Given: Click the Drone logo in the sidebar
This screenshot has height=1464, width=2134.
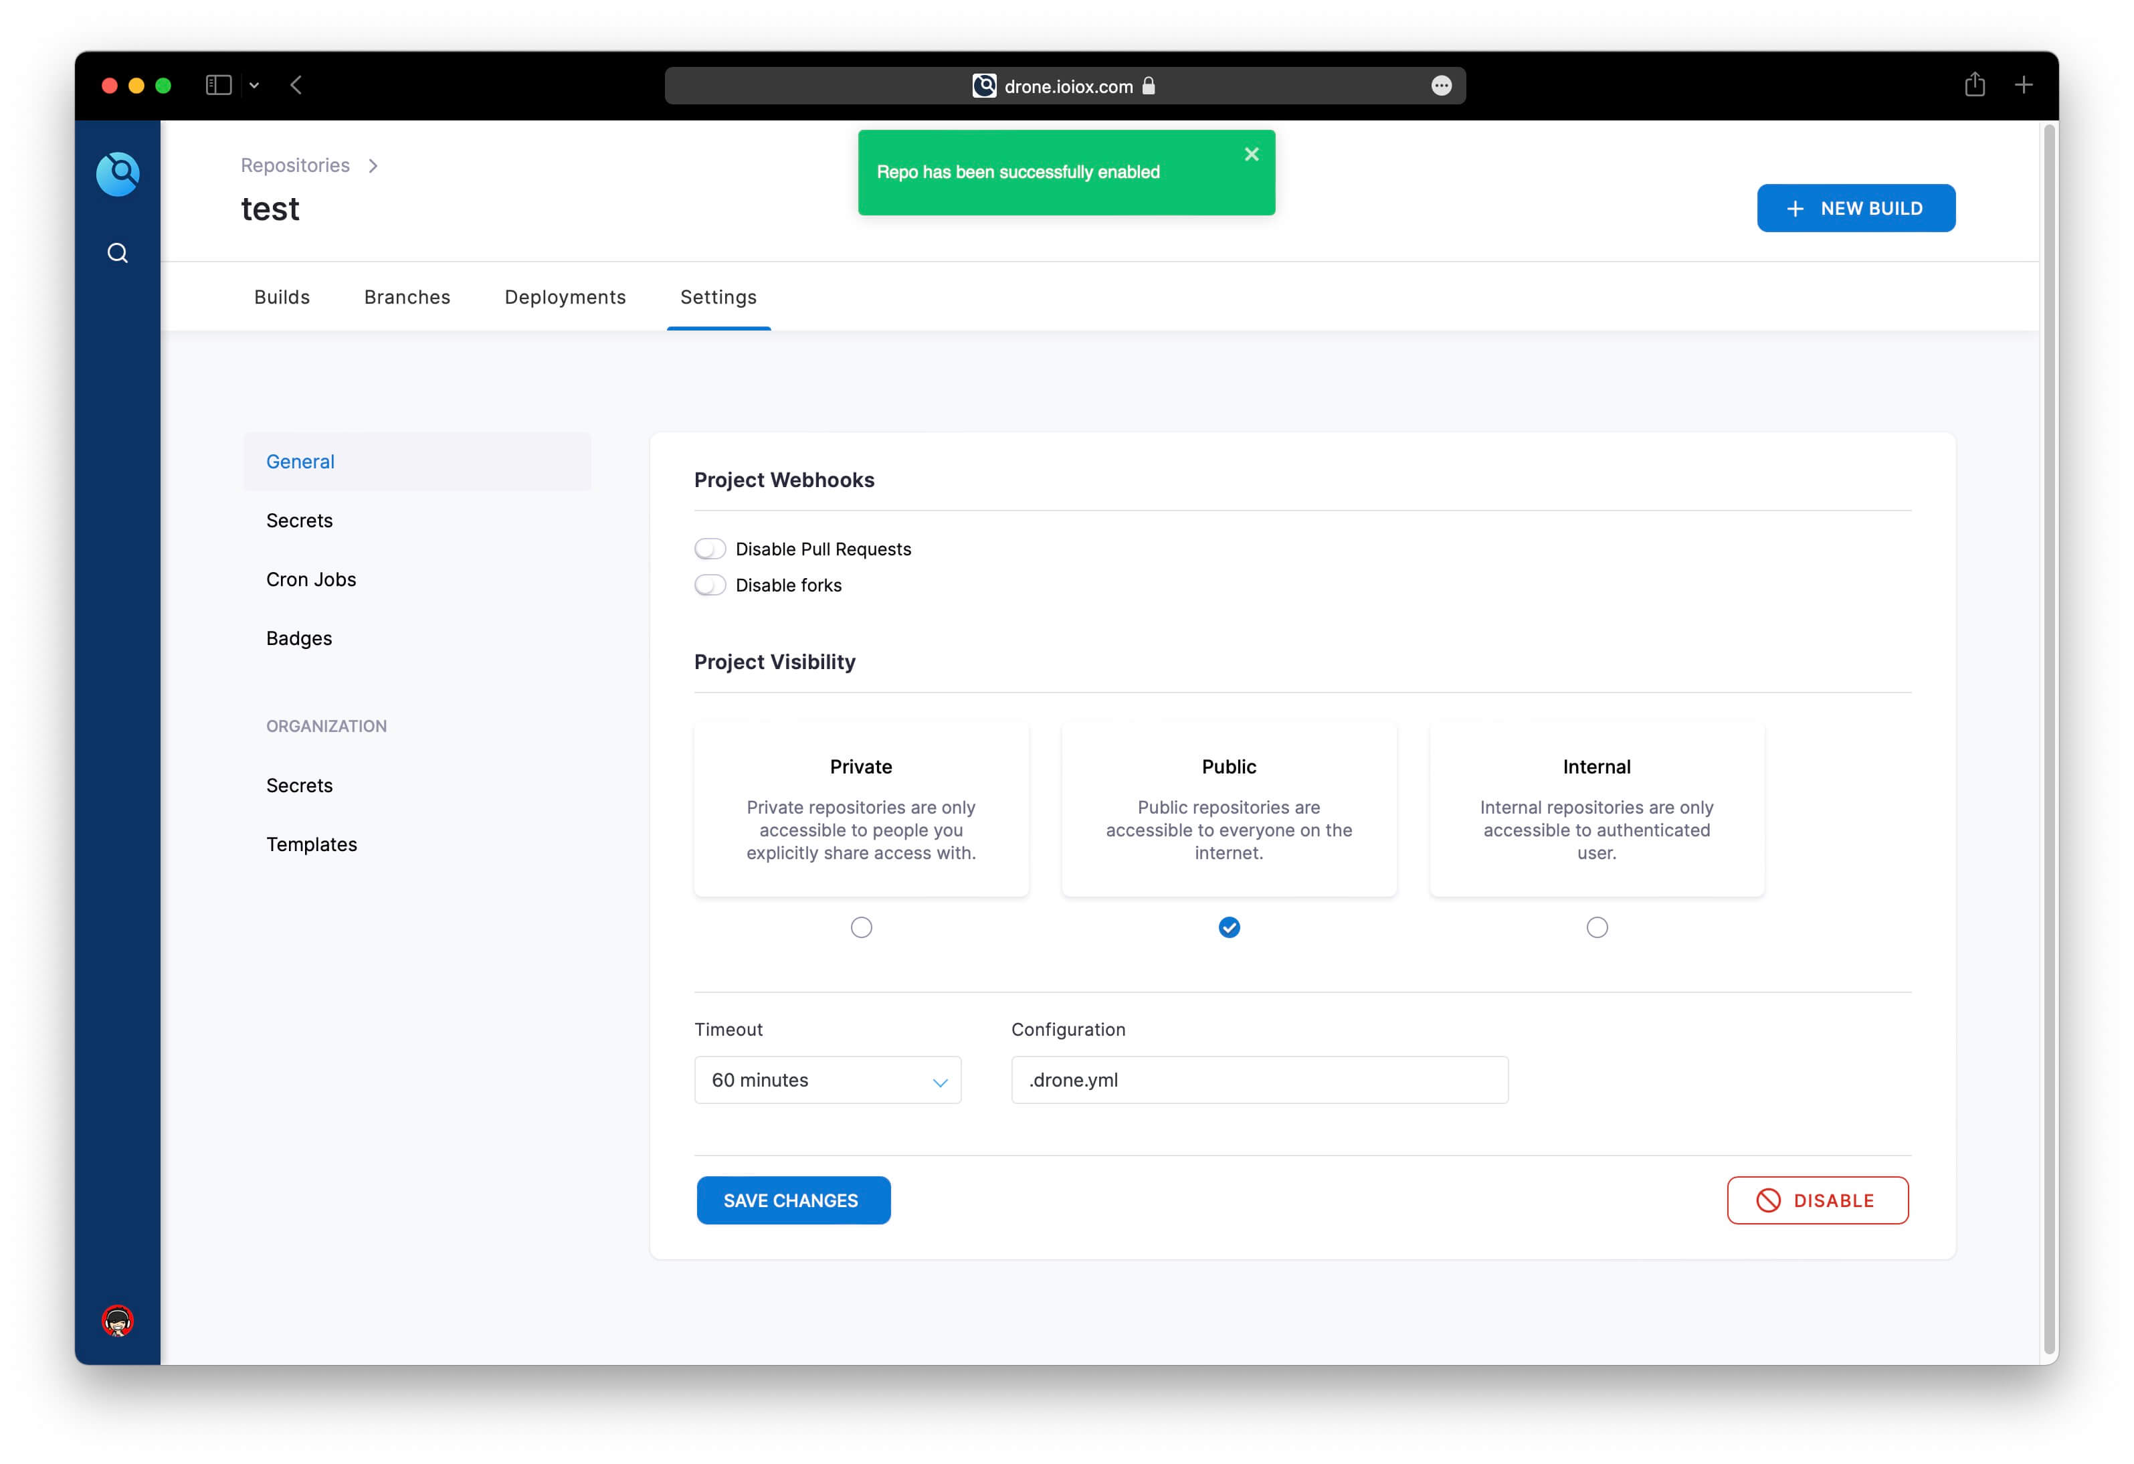Looking at the screenshot, I should pyautogui.click(x=118, y=173).
